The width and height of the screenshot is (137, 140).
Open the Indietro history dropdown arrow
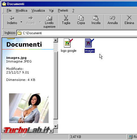(21, 22)
